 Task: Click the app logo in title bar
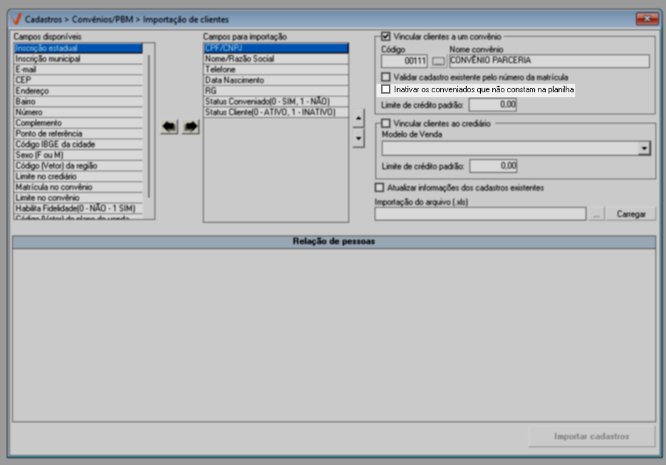17,19
